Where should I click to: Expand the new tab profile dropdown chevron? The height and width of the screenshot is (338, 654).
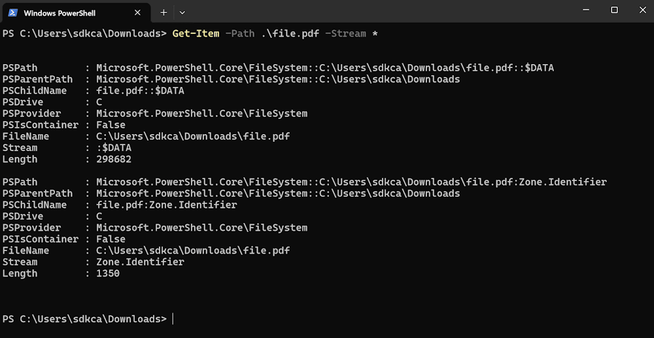pyautogui.click(x=182, y=12)
